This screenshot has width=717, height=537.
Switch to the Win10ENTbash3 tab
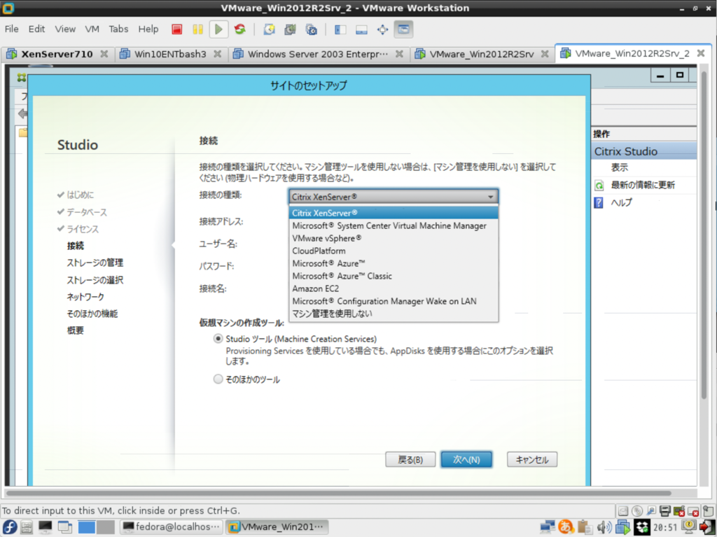(170, 54)
